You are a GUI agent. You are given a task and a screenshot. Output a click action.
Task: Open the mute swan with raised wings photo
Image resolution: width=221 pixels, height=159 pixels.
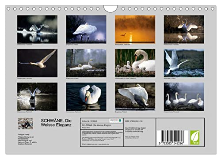tap(86, 97)
